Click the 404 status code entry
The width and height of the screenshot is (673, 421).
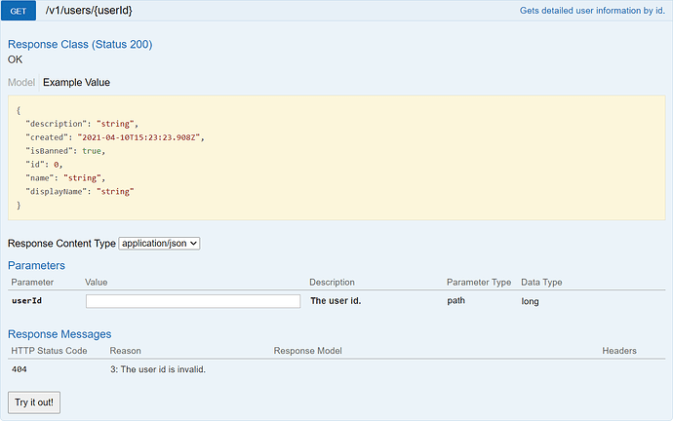(20, 369)
